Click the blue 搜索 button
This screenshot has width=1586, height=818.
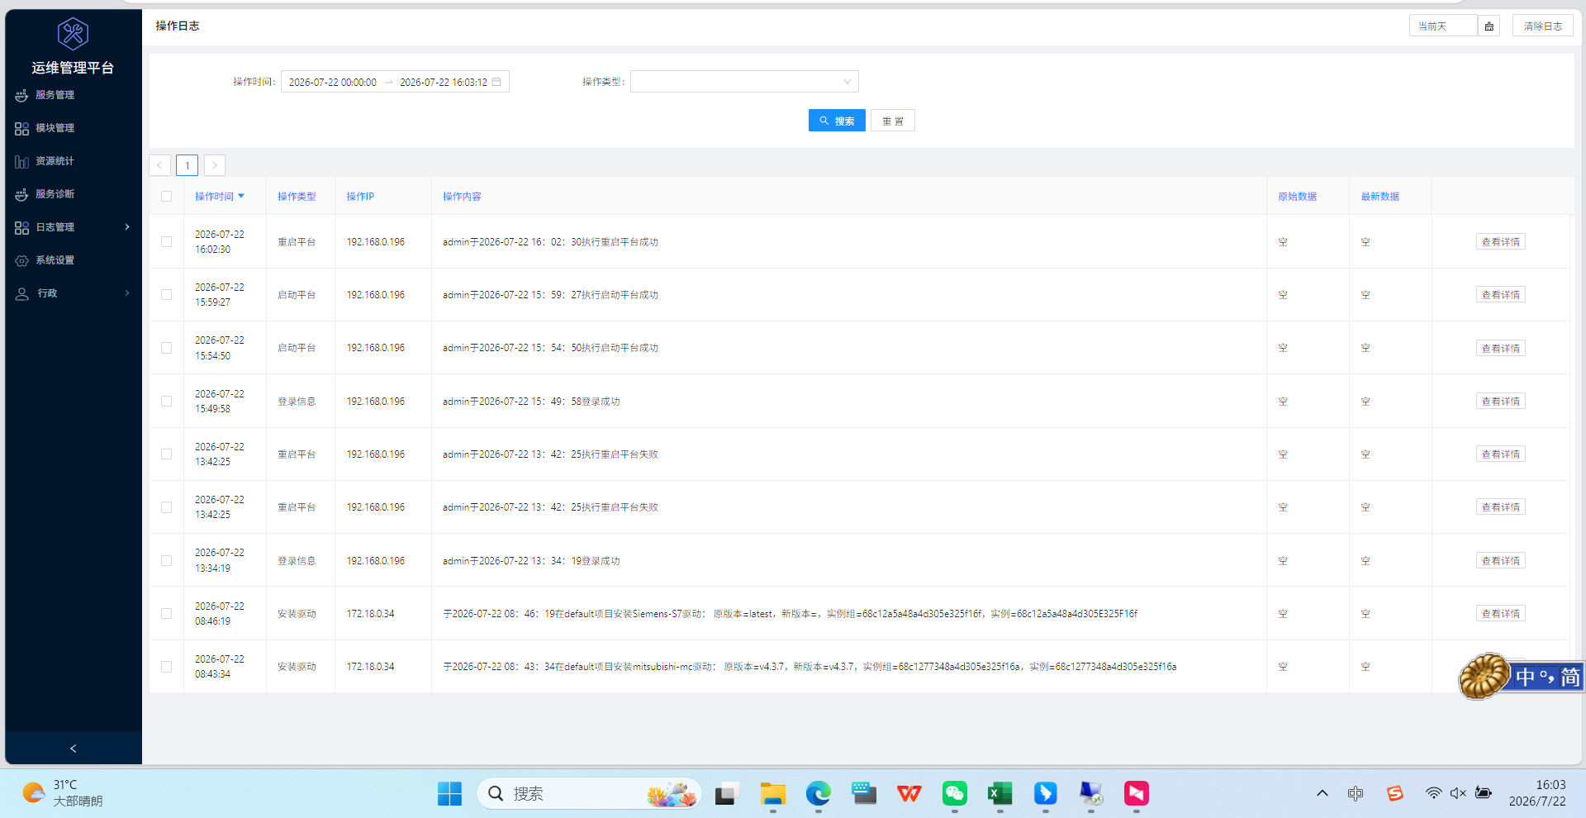pyautogui.click(x=837, y=121)
